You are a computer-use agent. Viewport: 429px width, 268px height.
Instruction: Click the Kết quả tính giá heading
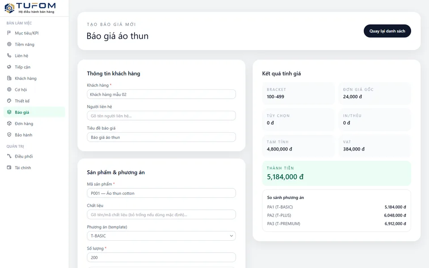281,73
